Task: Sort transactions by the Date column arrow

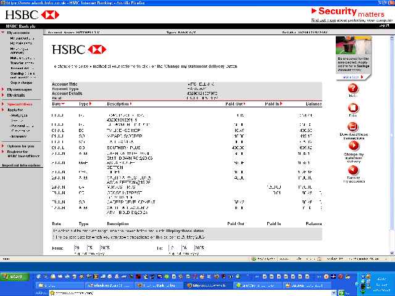Action: tap(63, 104)
